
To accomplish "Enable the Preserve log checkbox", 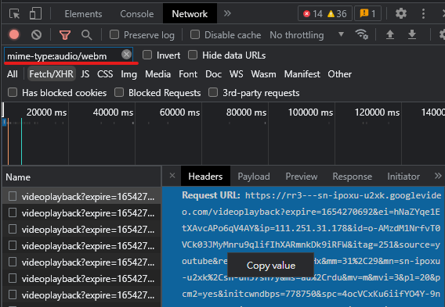I will point(114,35).
